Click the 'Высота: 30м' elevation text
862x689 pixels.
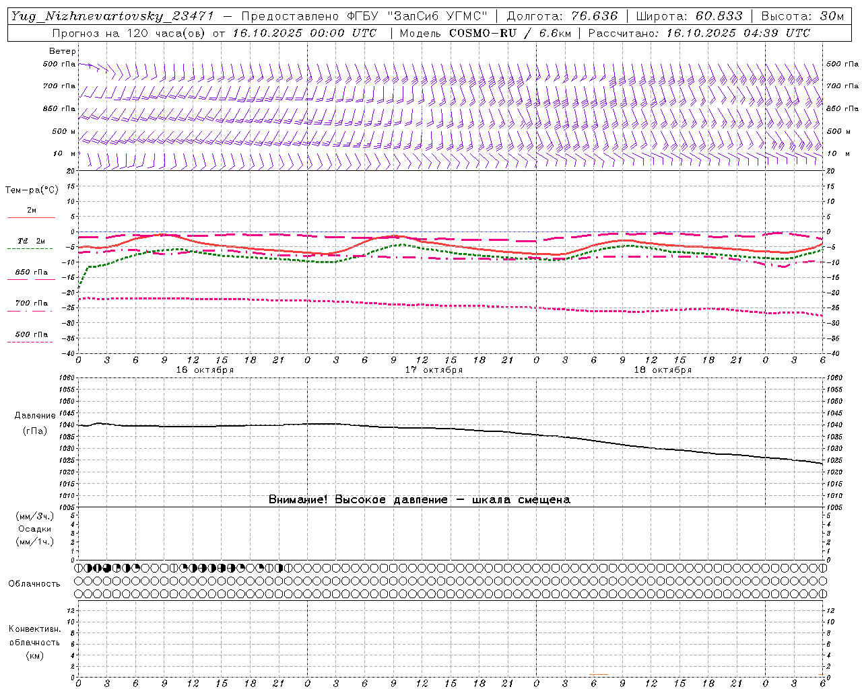pos(803,16)
